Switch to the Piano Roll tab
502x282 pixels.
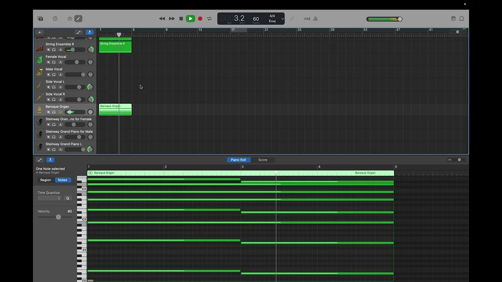point(238,160)
